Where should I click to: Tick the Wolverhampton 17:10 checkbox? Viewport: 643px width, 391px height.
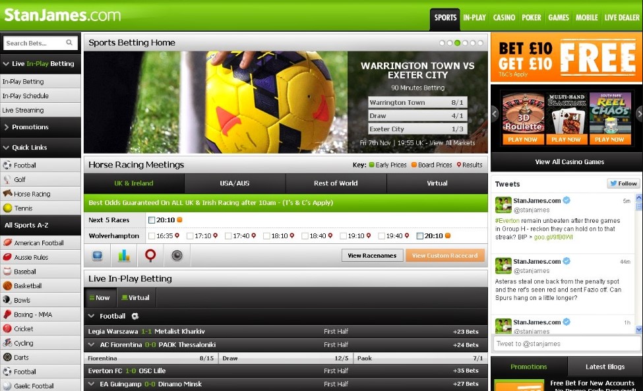pyautogui.click(x=190, y=236)
